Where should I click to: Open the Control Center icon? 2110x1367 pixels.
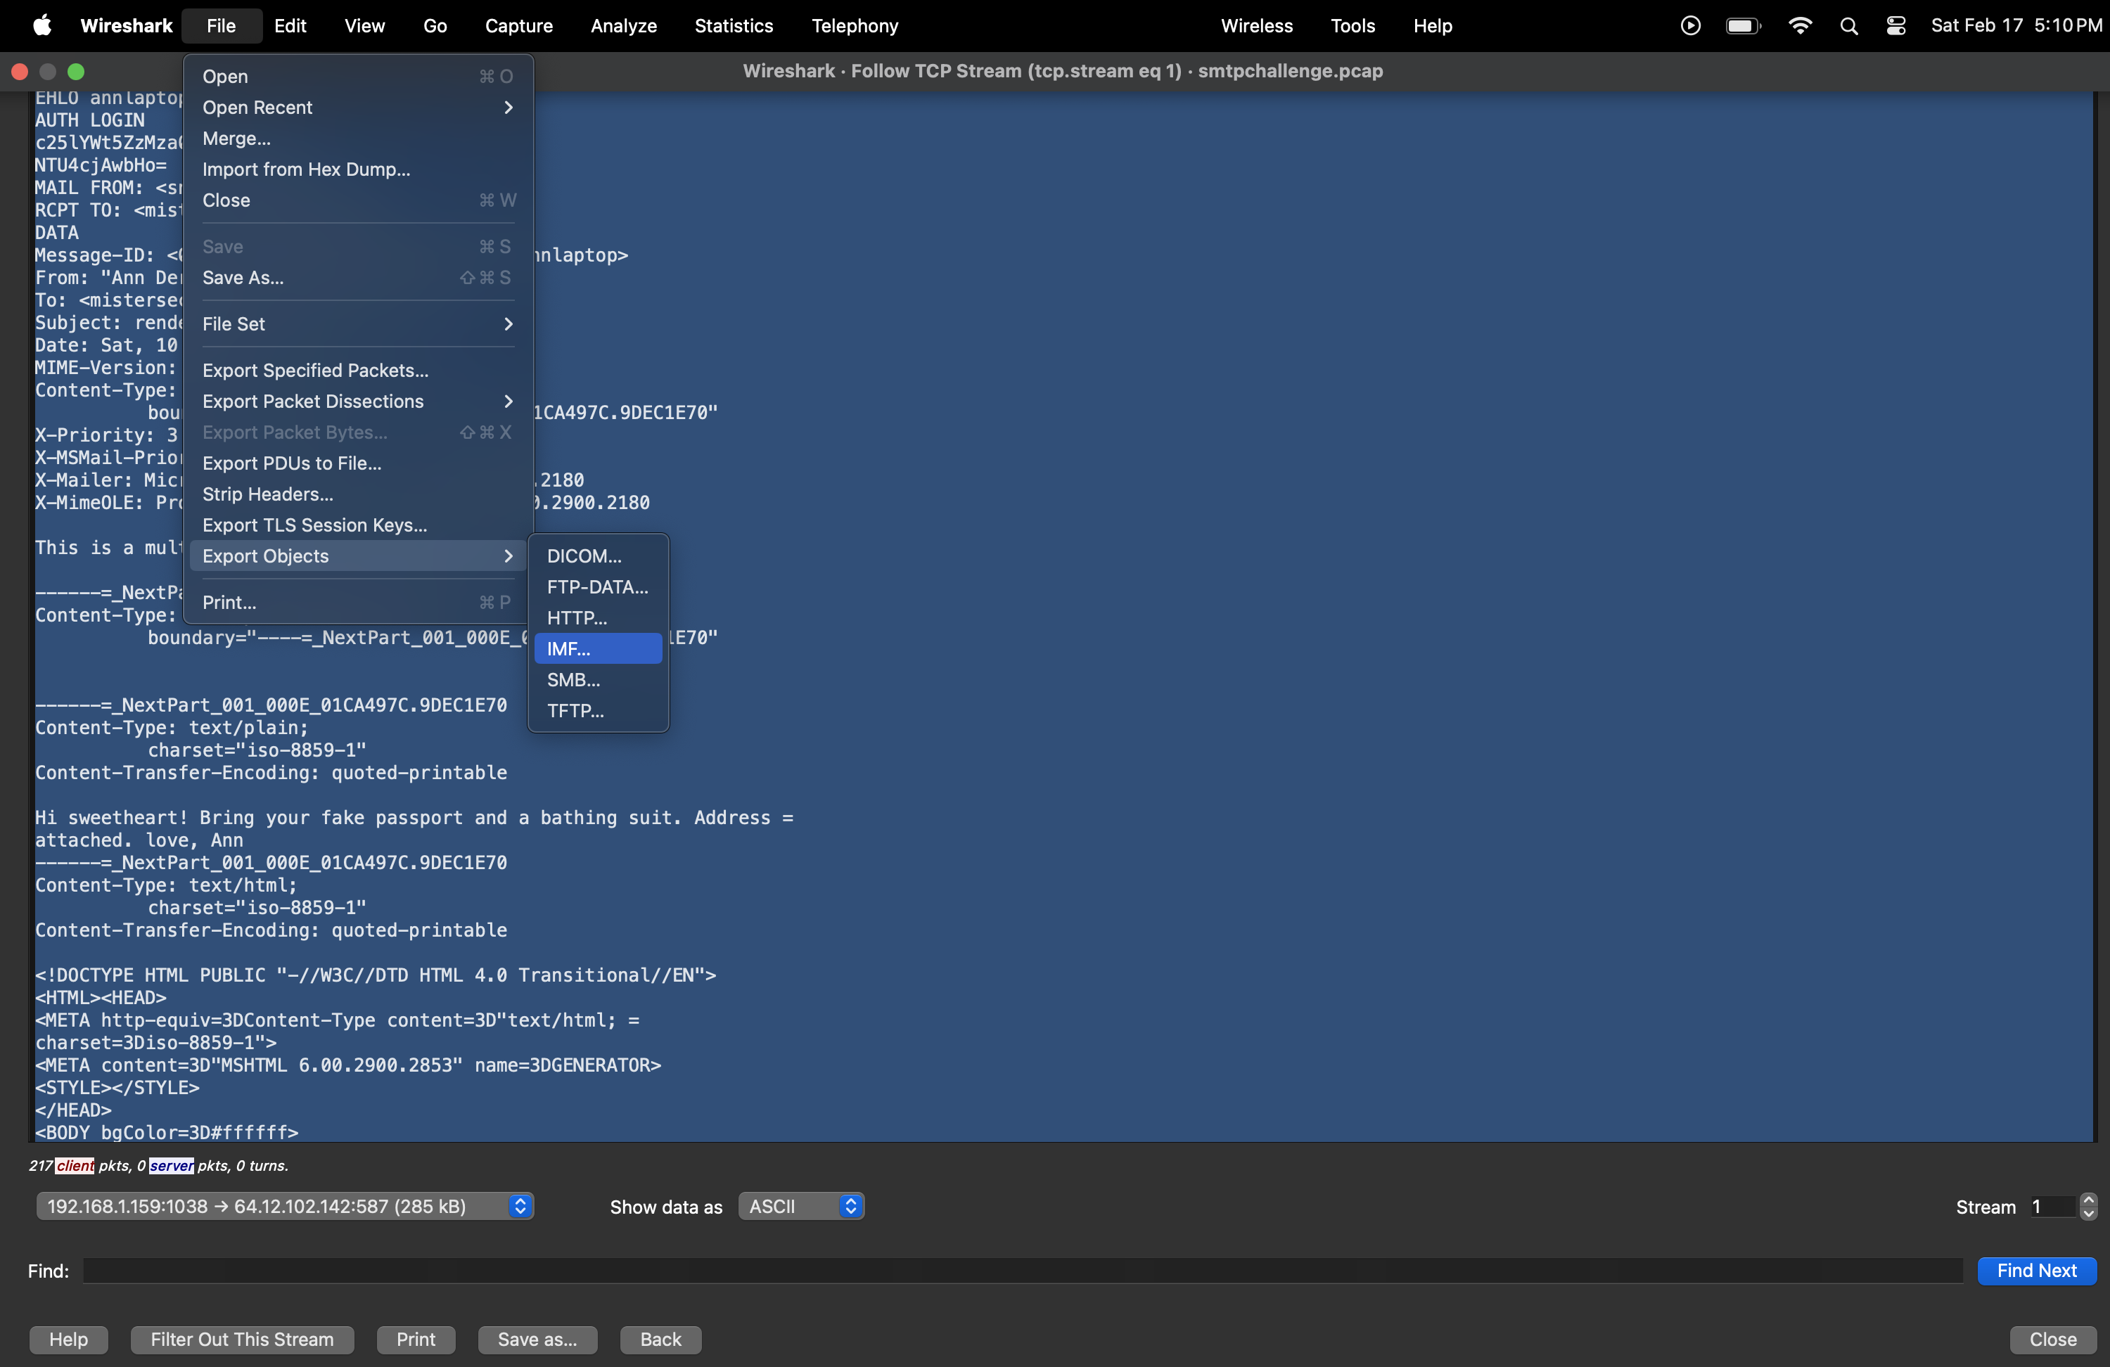pyautogui.click(x=1895, y=26)
